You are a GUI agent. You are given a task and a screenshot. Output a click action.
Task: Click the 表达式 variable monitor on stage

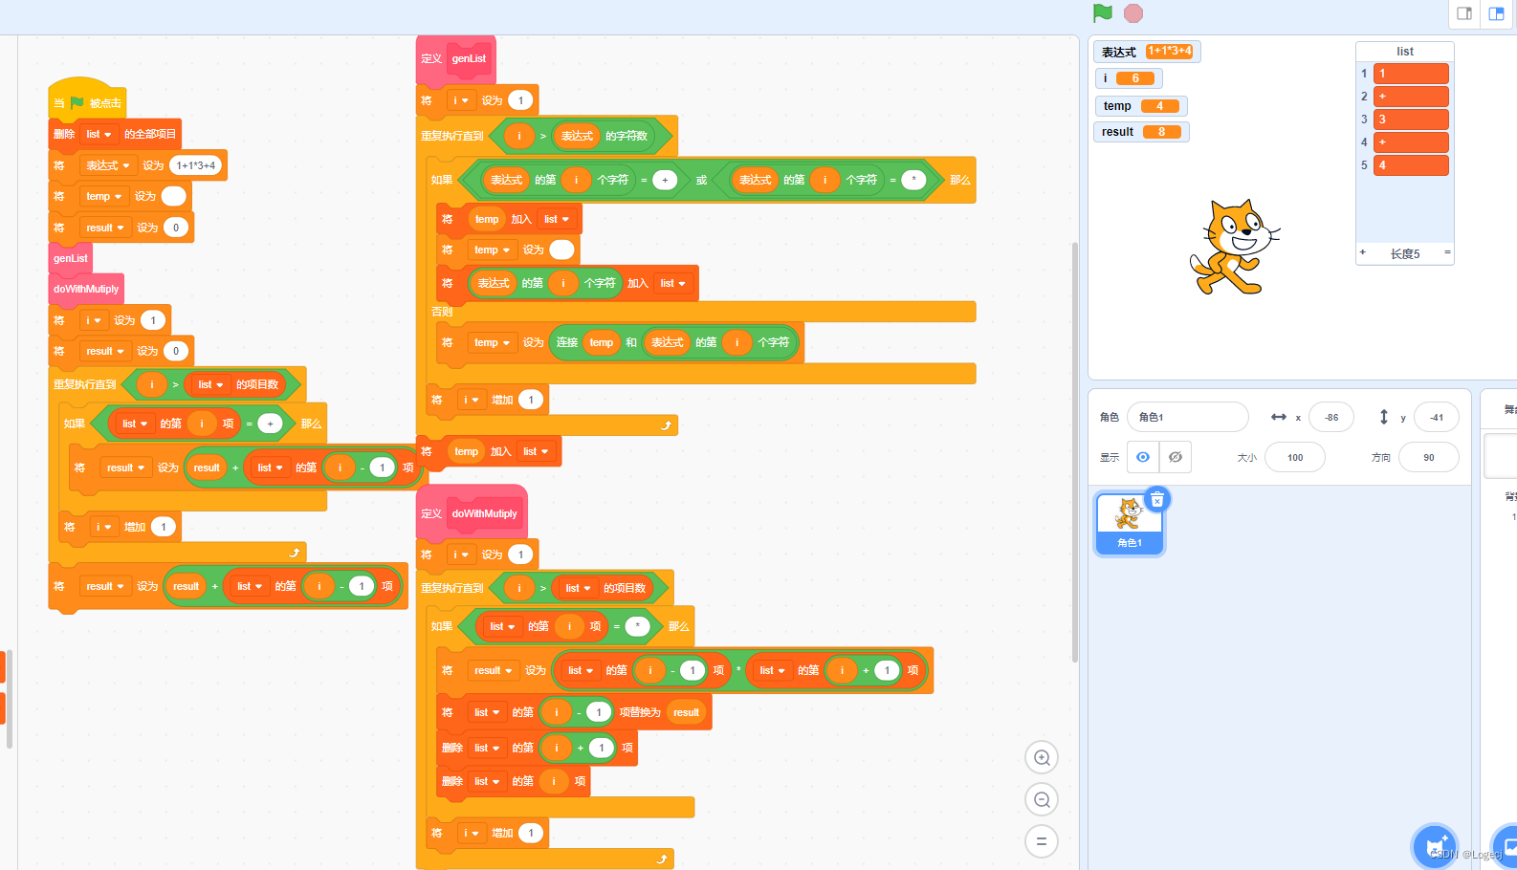1147,52
